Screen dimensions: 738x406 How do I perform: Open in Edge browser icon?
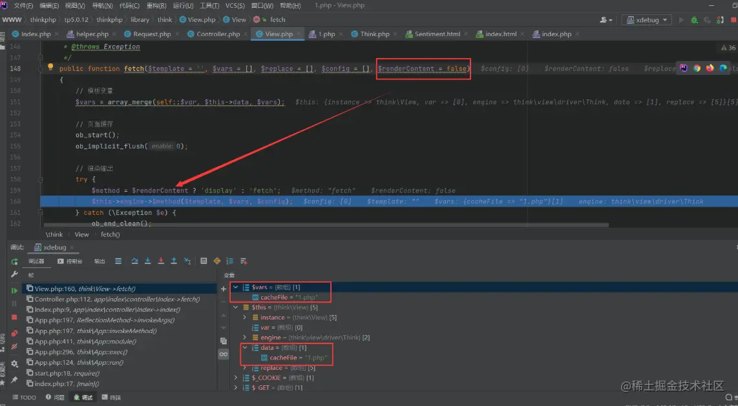[723, 68]
